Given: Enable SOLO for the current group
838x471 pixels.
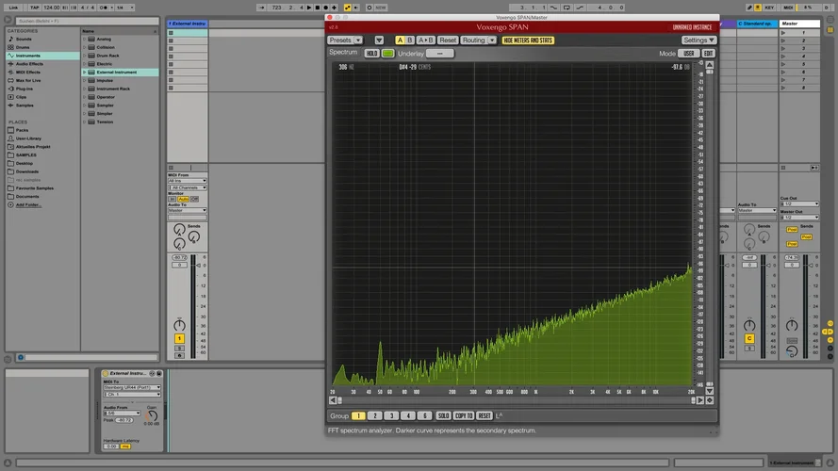Looking at the screenshot, I should tap(443, 415).
